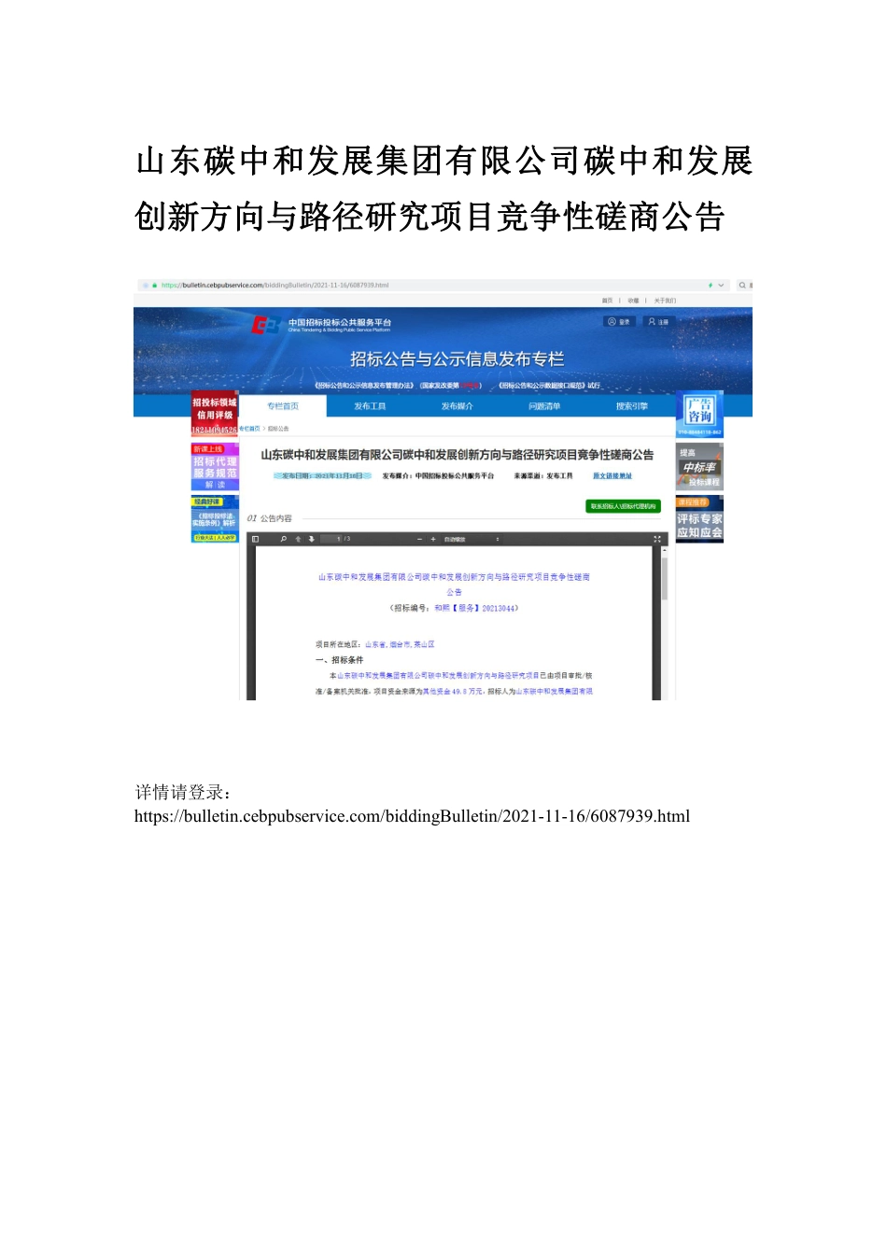
Task: Click the 注册 register button
Action: coord(659,321)
